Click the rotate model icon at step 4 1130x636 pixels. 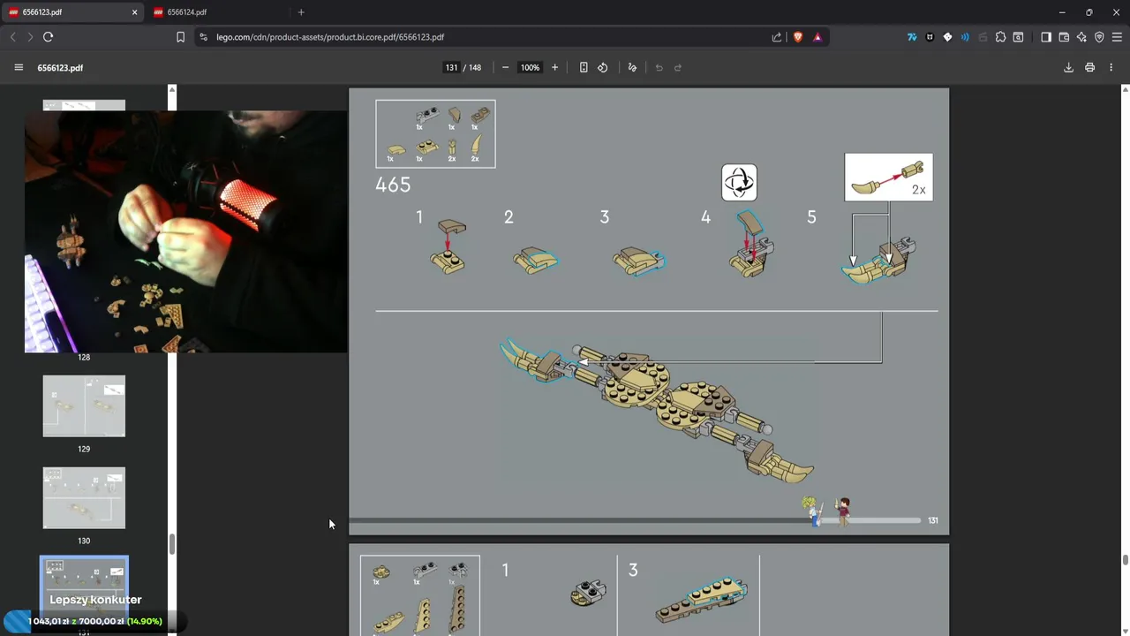[739, 182]
